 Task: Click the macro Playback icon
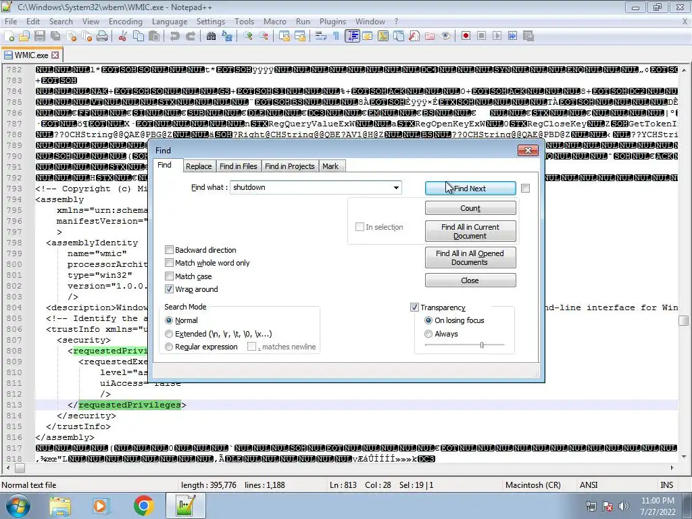pos(497,36)
